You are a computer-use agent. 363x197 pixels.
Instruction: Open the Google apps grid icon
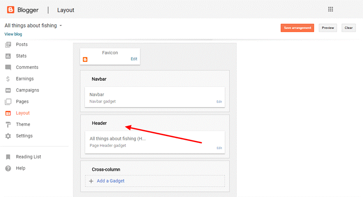[330, 9]
